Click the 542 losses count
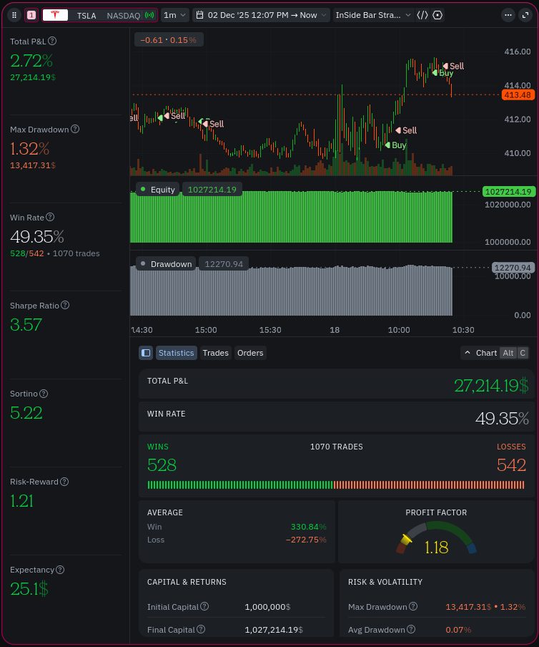The image size is (539, 647). [511, 465]
